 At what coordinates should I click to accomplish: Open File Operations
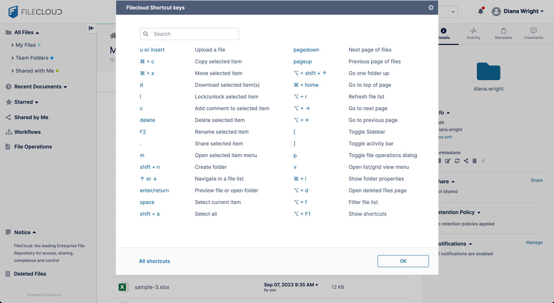click(x=33, y=147)
